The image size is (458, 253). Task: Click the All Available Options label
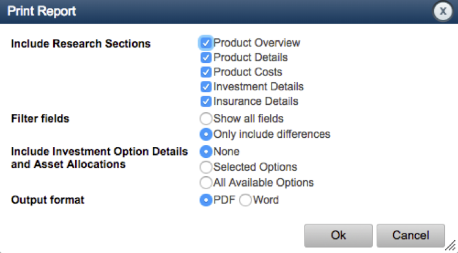[x=263, y=182]
